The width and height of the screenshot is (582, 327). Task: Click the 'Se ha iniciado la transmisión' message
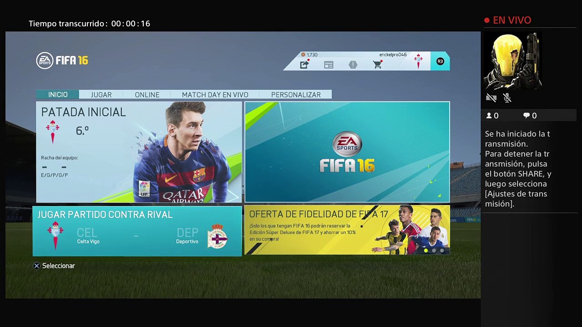point(517,139)
